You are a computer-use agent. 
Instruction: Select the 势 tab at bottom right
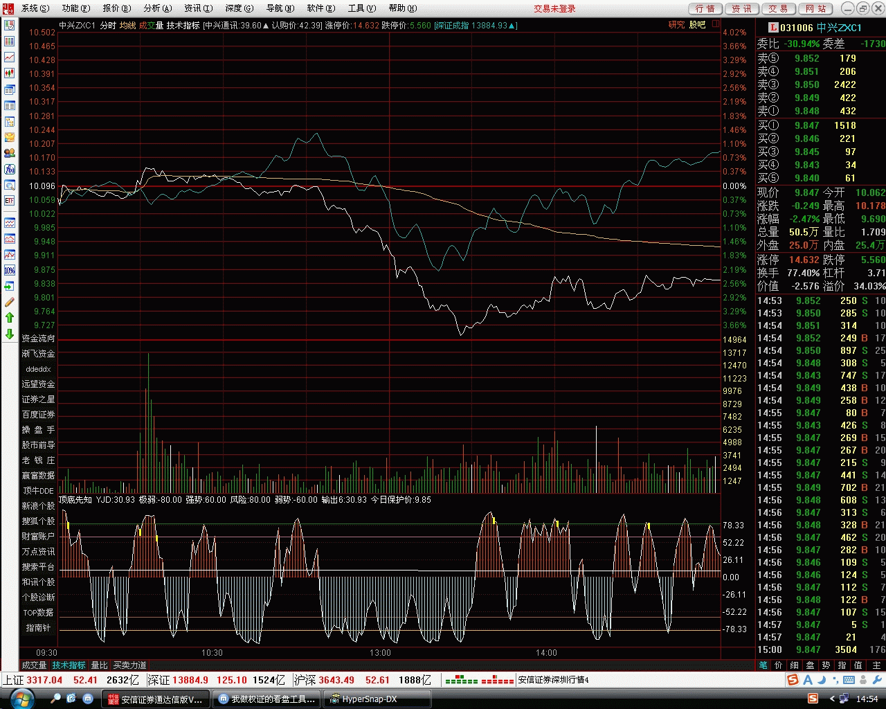pos(826,665)
